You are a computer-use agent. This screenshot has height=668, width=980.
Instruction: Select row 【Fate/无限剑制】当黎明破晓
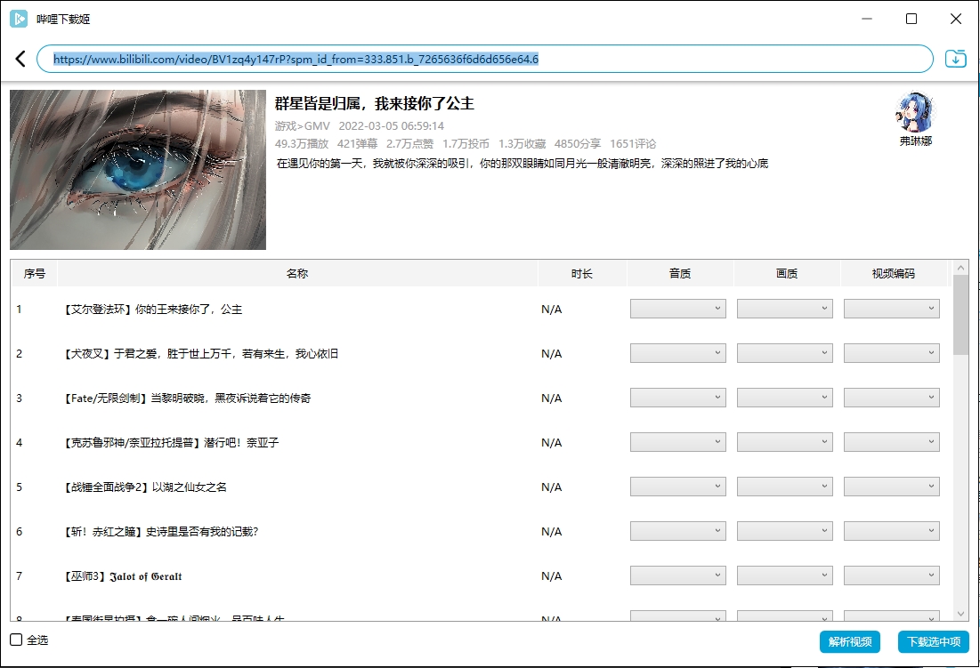pos(482,398)
